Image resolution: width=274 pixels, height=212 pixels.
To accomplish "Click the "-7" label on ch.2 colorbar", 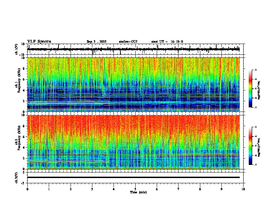I will click(255, 165).
